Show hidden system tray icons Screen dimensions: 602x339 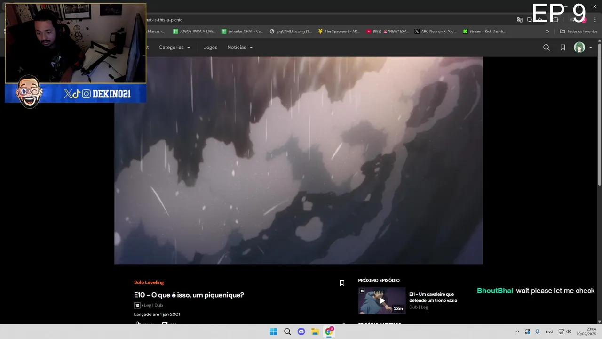click(517, 331)
